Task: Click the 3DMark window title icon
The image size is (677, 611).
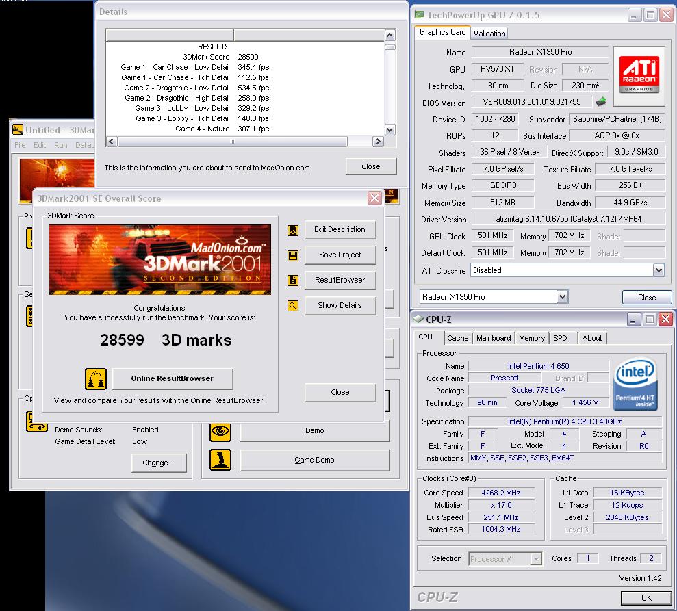Action: (18, 129)
